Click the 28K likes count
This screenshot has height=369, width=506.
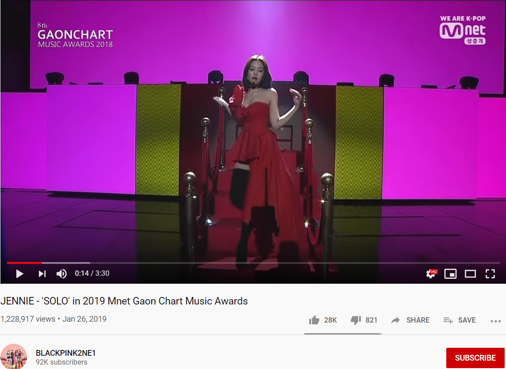[330, 320]
